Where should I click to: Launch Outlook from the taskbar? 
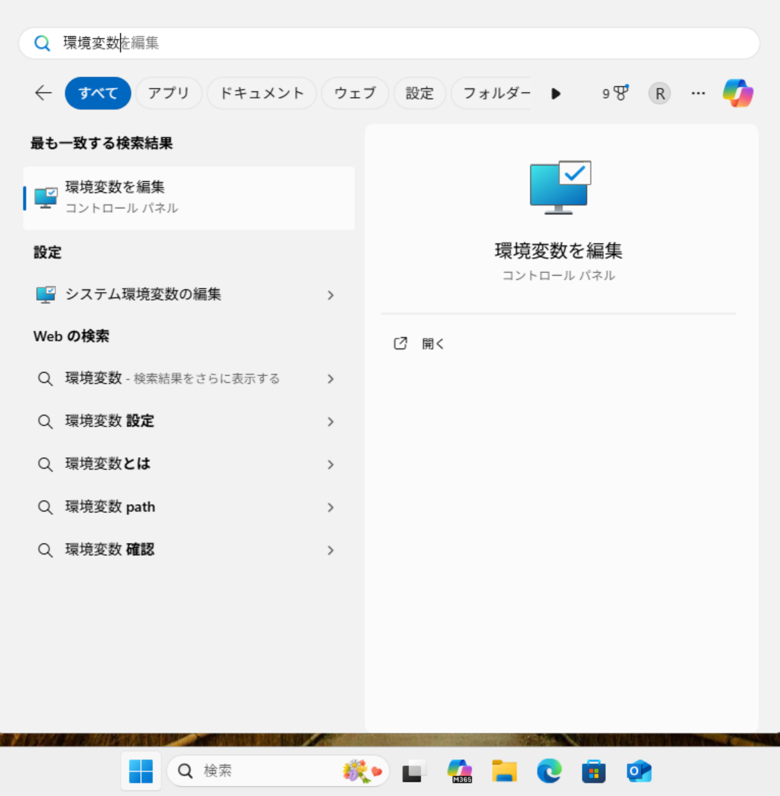pyautogui.click(x=639, y=771)
